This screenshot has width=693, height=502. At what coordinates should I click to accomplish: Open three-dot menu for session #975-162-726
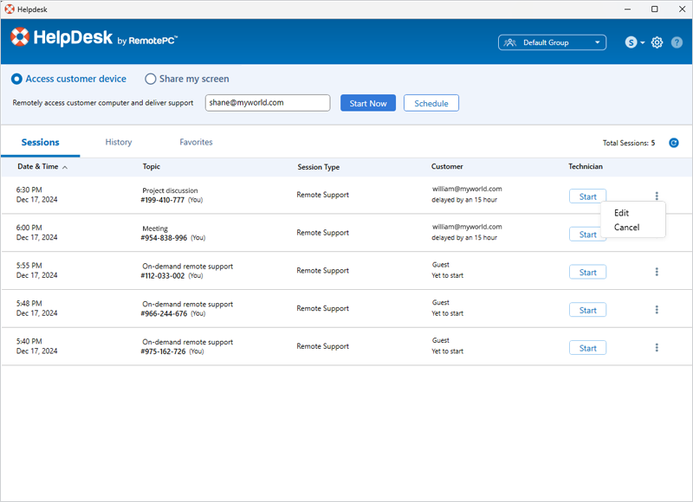point(657,348)
